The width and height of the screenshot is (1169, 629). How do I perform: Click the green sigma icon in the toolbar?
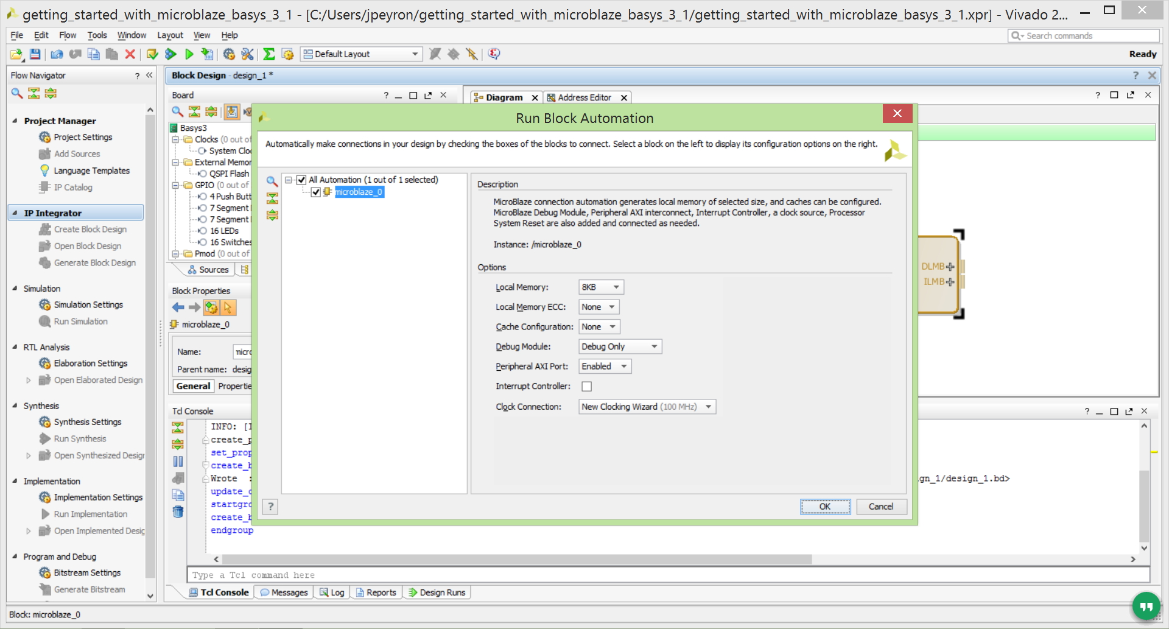[x=269, y=54]
